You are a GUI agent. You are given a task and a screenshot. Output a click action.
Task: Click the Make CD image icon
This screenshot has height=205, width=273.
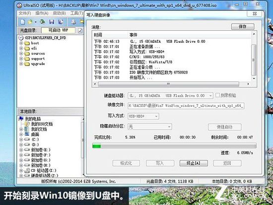tap(73, 22)
